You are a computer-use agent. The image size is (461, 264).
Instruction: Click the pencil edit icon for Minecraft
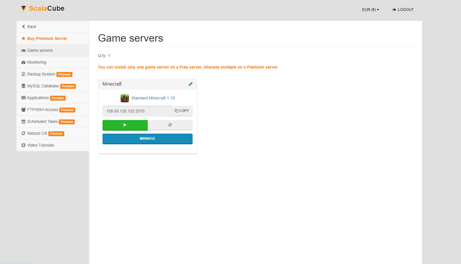point(191,84)
